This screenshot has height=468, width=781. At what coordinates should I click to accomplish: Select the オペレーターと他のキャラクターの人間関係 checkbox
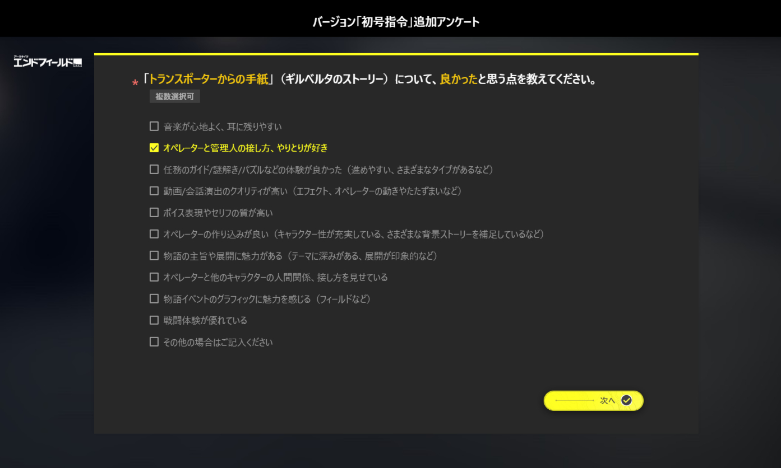[154, 277]
